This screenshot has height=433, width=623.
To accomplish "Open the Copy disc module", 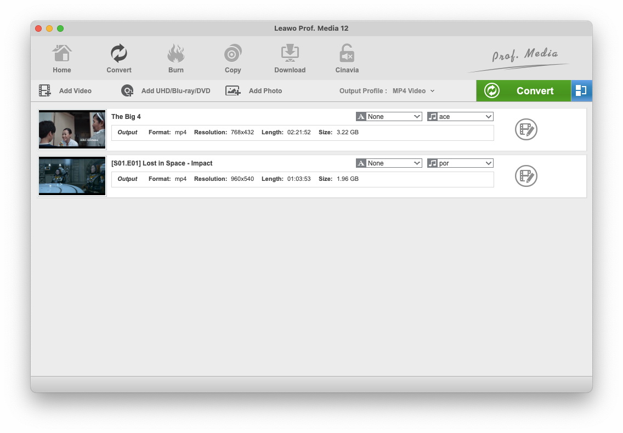I will tap(233, 53).
